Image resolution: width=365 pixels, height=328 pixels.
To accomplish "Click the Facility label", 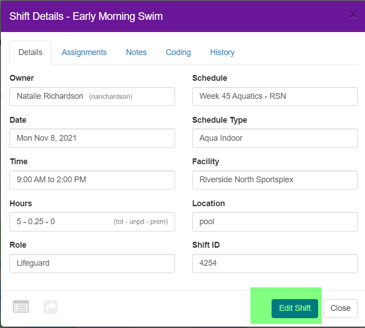I will point(206,162).
